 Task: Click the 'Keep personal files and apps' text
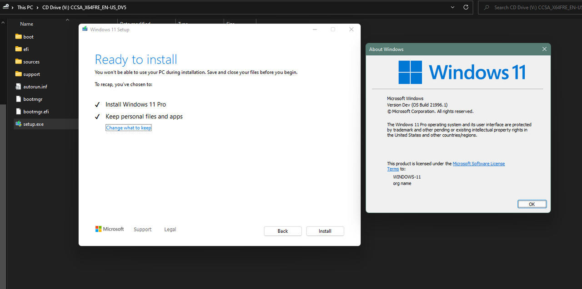(144, 117)
